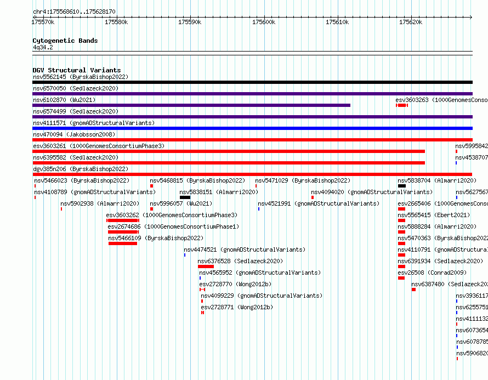Open nsv5470363 variant label
The height and width of the screenshot is (380, 488).
click(x=443, y=238)
